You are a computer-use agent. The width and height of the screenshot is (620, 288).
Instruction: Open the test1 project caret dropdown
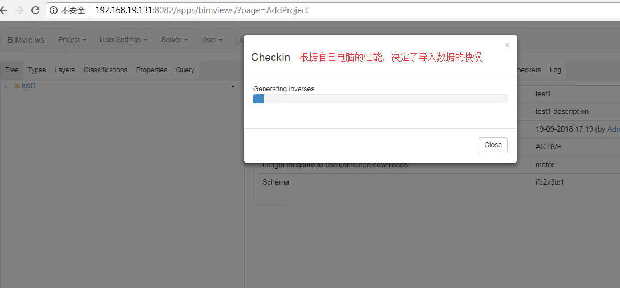tap(233, 87)
